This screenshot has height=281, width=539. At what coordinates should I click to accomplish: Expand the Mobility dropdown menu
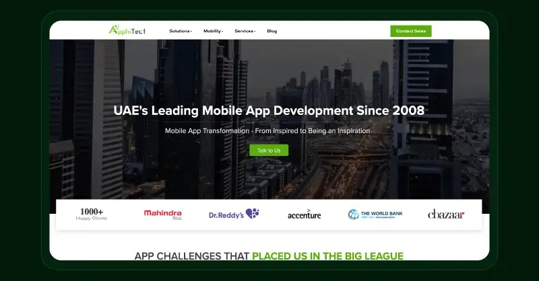(213, 31)
